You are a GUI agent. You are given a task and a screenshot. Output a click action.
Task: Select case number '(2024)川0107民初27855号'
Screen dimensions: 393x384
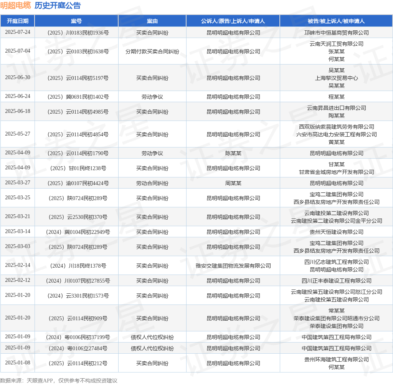tap(78, 281)
